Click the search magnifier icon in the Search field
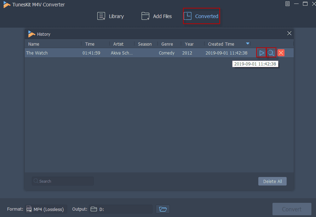Viewport: 316px width, 217px height. 36,181
